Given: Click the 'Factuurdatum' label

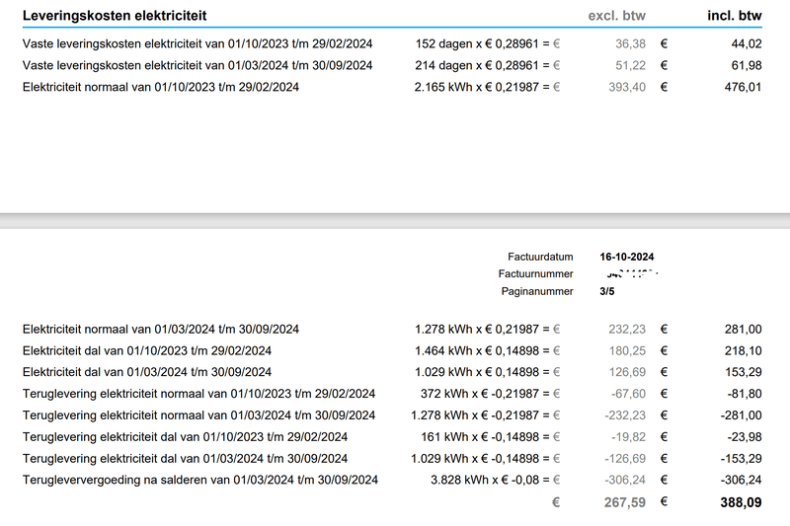Looking at the screenshot, I should pos(540,257).
